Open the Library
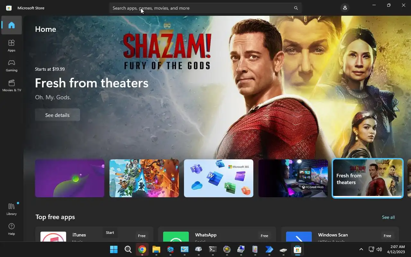411x257 pixels. pos(12,209)
